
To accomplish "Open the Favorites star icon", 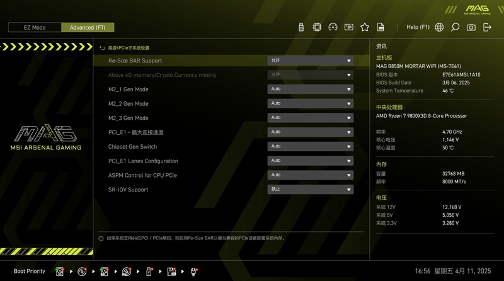I will click(x=365, y=27).
